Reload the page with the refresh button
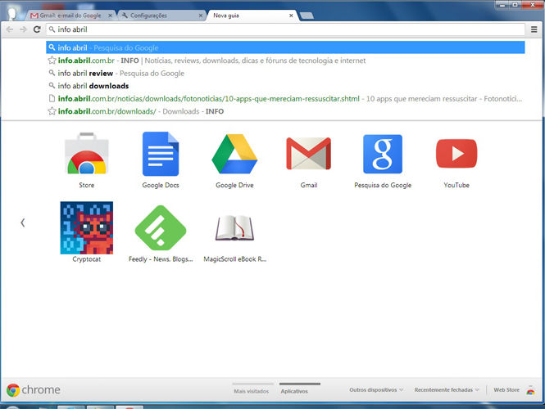Viewport: 545px width, 409px height. (36, 29)
